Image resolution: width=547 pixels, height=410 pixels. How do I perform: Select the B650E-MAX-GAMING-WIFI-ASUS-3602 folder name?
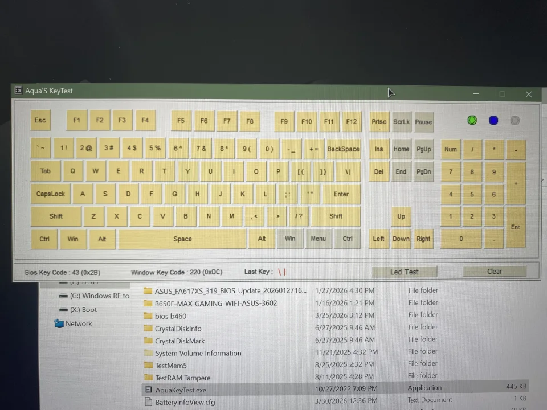pos(216,303)
